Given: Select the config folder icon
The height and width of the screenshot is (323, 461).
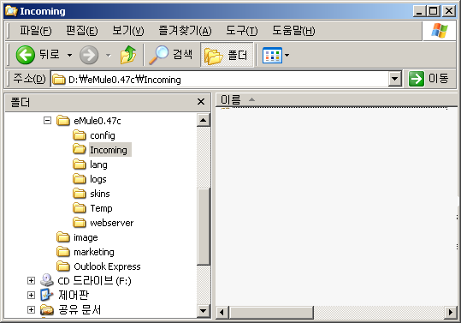Looking at the screenshot, I should (80, 135).
